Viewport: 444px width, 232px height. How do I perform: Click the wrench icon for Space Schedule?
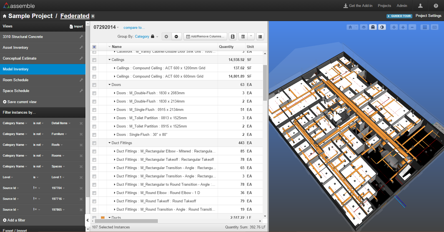coord(81,91)
